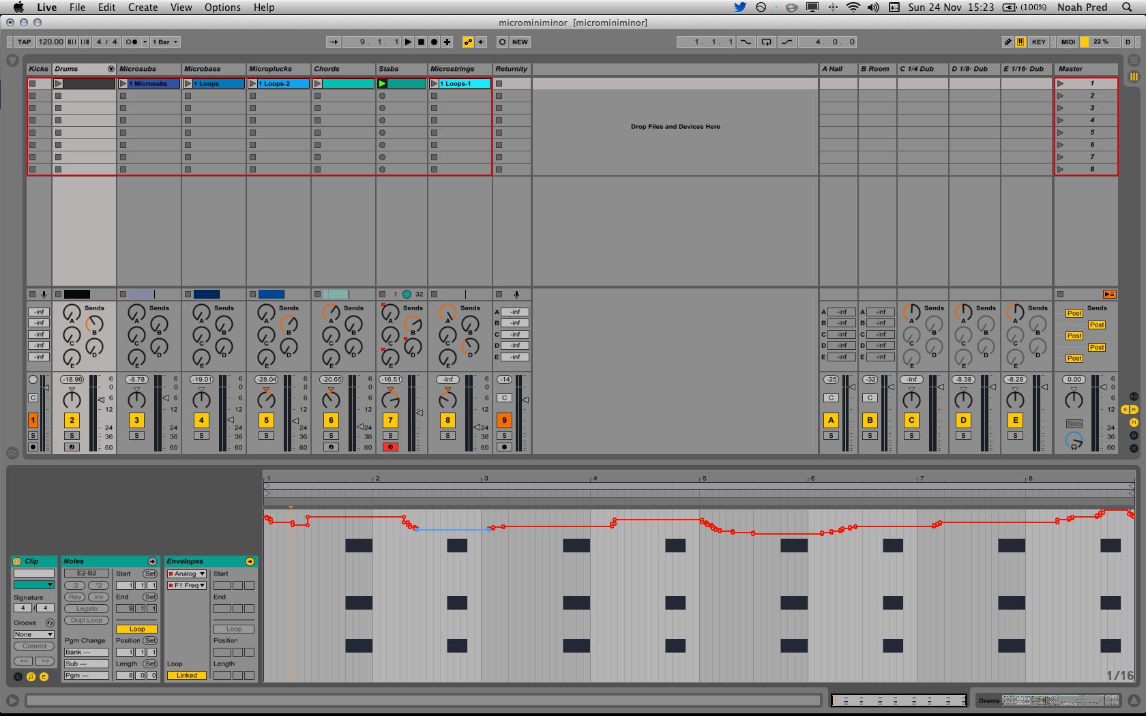
Task: Toggle return track A activator
Action: tap(831, 420)
